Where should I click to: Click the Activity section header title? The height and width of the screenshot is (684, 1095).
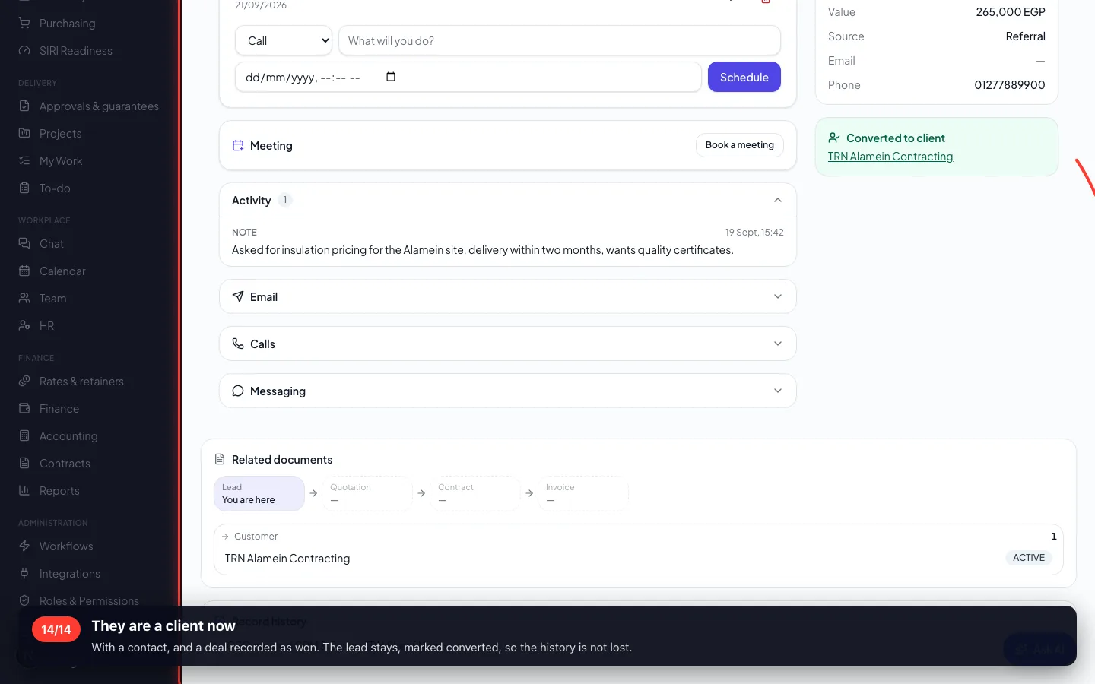coord(252,201)
